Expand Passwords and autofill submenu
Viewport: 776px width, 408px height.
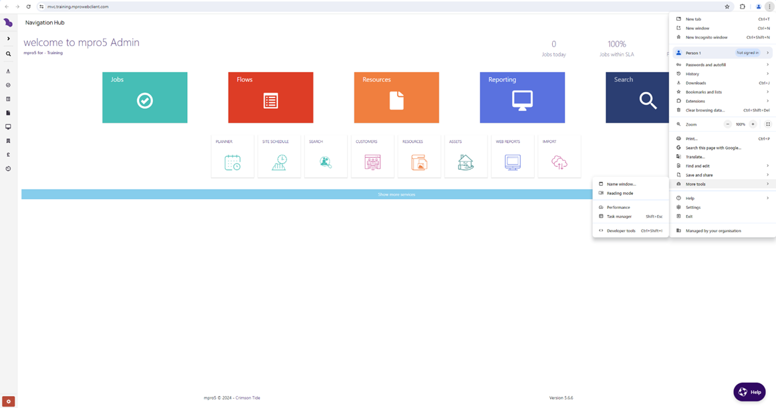[x=723, y=65]
